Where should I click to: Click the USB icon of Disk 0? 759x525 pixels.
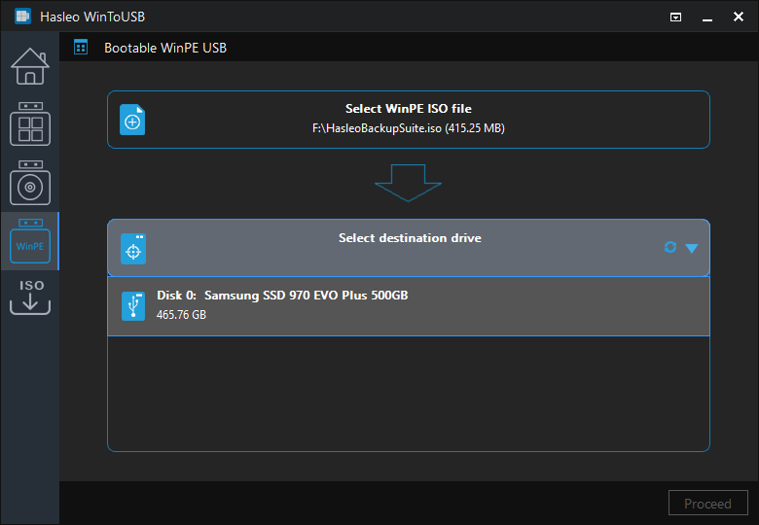(133, 306)
